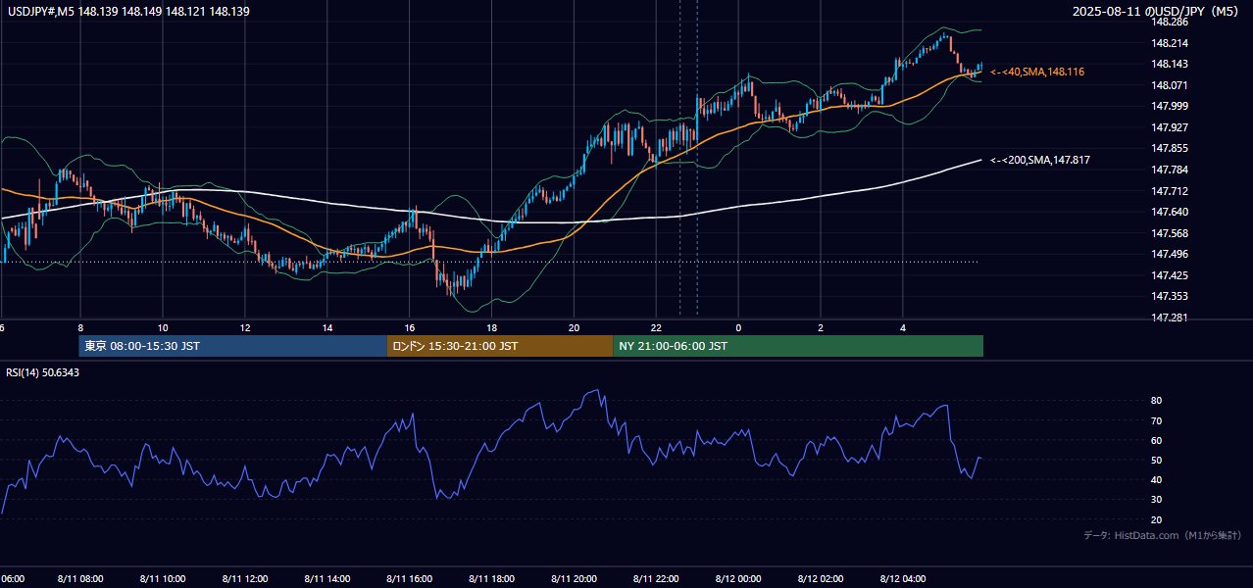Click hour marker 10 under price chart
This screenshot has height=588, width=1253.
click(163, 327)
